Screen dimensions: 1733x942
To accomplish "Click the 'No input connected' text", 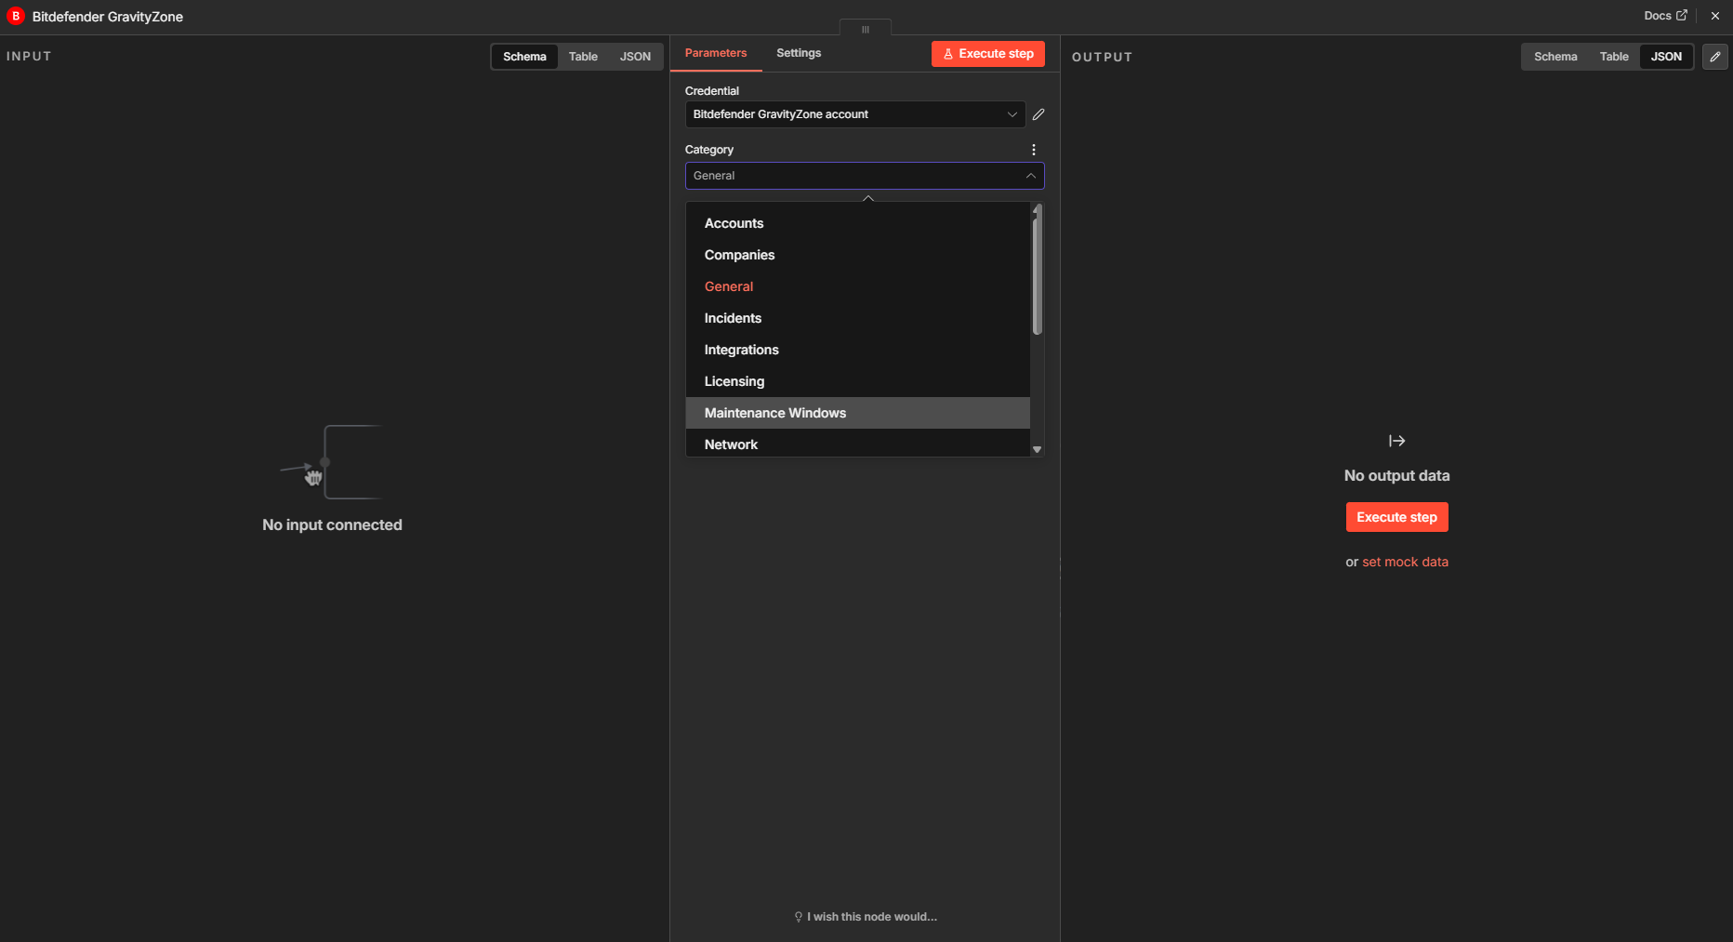I will pyautogui.click(x=332, y=524).
